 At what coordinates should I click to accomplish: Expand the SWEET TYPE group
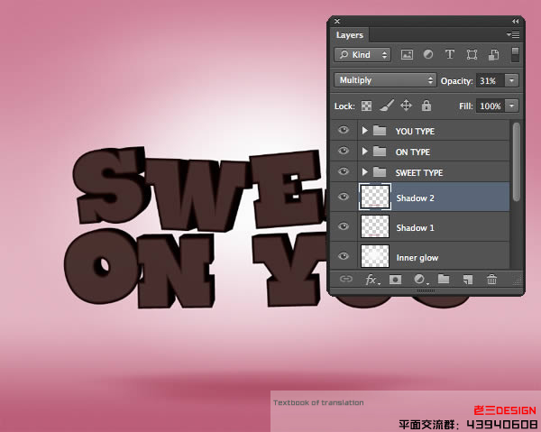point(365,172)
